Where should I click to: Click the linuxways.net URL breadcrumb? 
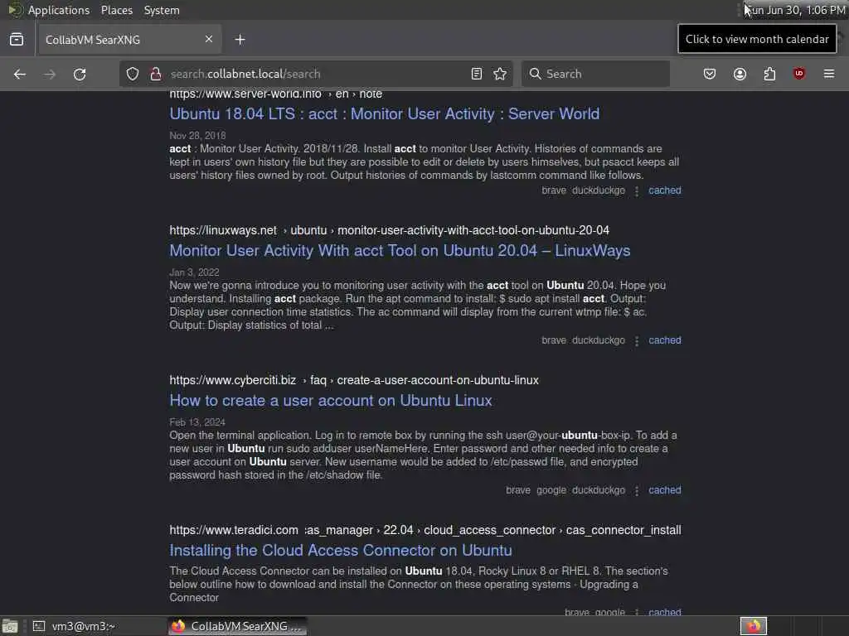point(390,230)
